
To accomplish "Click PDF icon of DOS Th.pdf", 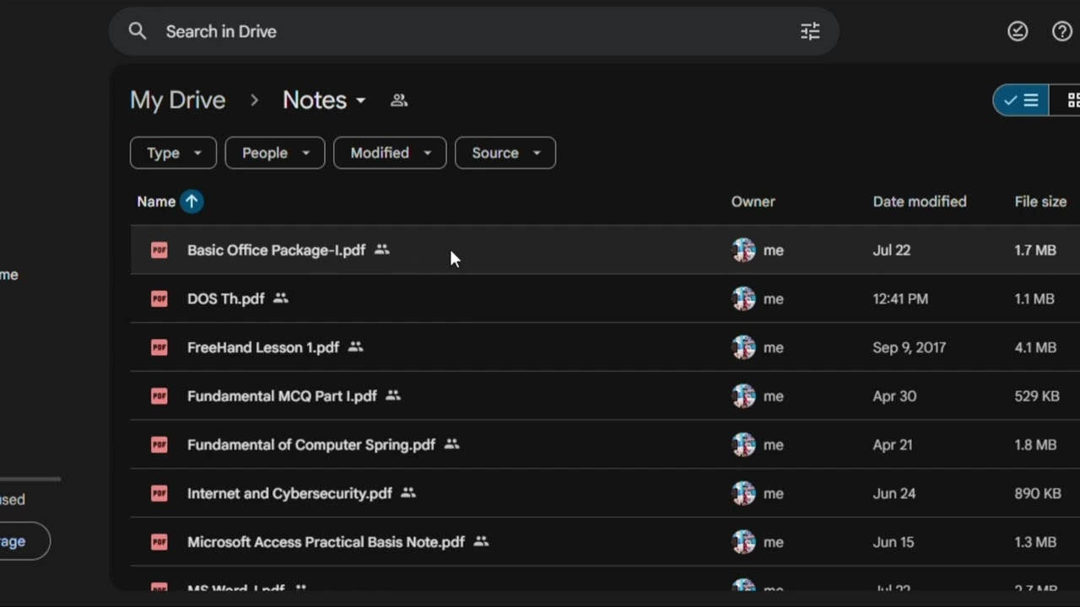I will [159, 298].
